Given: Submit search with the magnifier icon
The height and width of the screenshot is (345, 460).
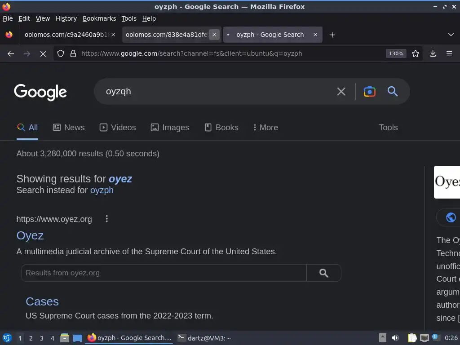Looking at the screenshot, I should pos(393,92).
